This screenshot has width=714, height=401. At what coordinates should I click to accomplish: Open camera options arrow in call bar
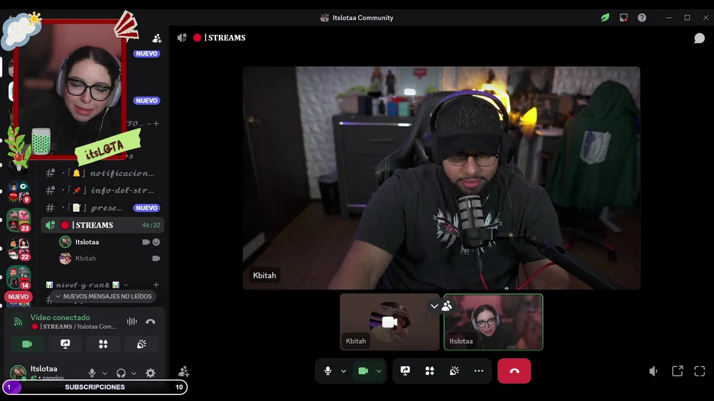coord(379,371)
